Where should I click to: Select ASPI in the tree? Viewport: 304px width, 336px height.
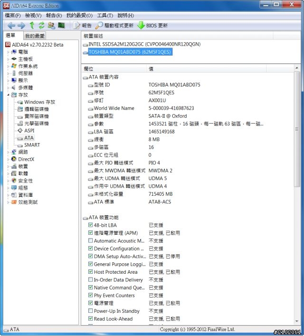(26, 131)
